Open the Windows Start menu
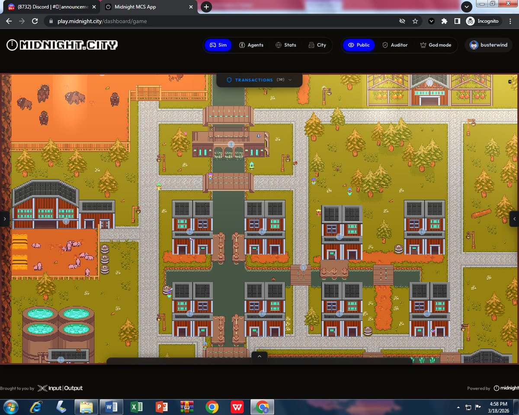 [x=10, y=407]
